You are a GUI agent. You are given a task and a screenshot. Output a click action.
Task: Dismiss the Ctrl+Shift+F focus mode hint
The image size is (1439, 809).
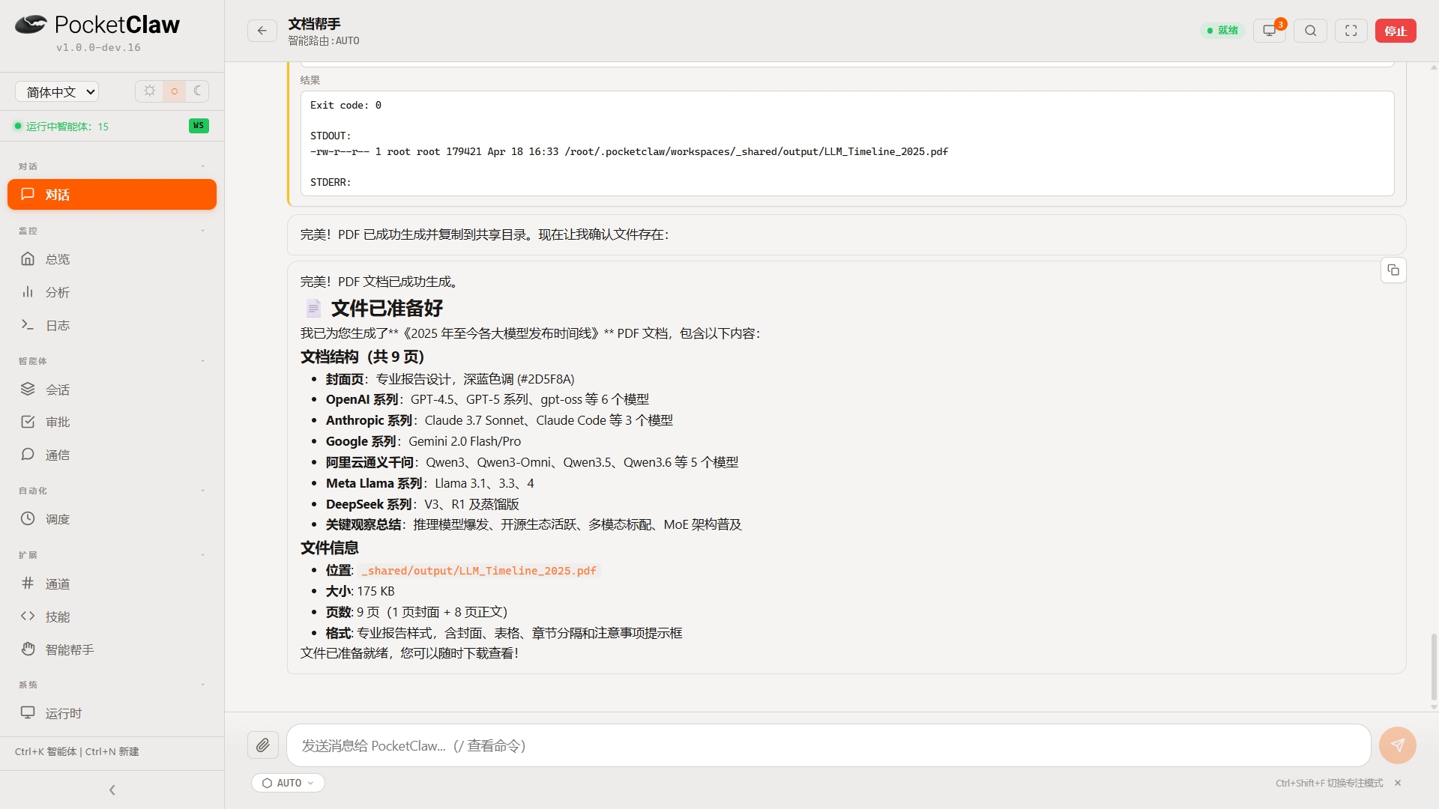(1398, 783)
